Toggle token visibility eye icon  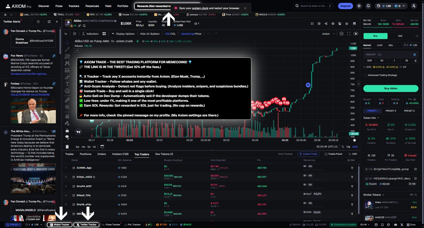pos(333,24)
